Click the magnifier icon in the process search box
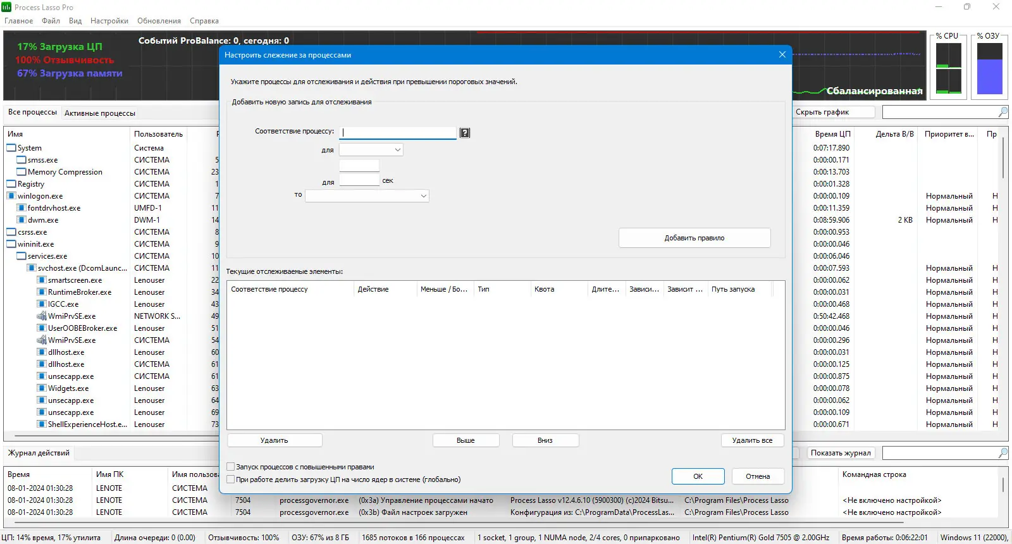The image size is (1012, 544). point(1003,112)
